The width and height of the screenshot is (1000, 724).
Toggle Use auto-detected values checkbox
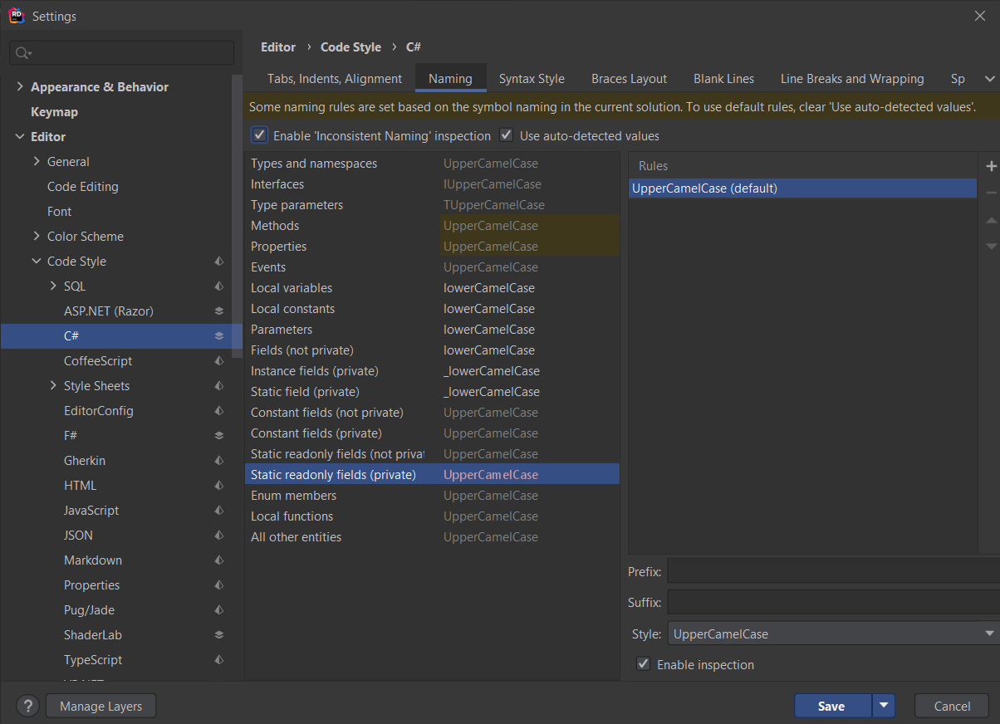[506, 135]
